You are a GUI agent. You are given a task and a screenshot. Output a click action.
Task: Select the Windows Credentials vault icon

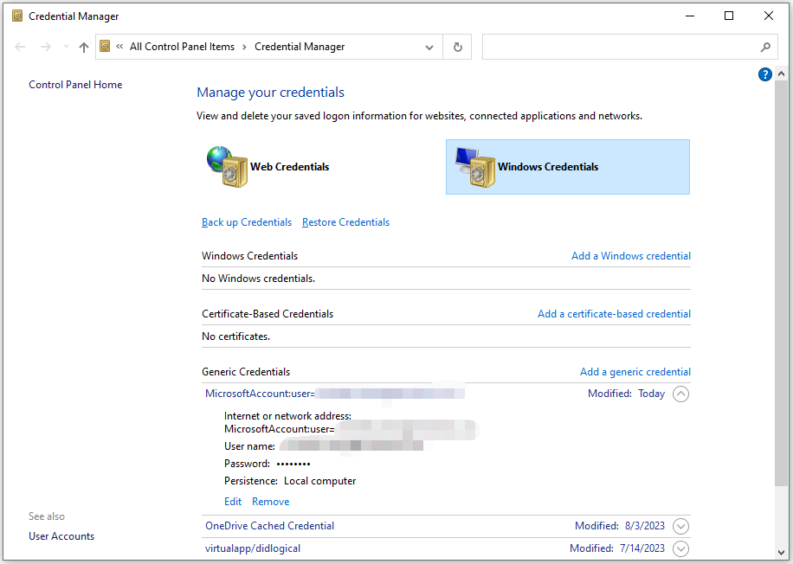coord(474,167)
